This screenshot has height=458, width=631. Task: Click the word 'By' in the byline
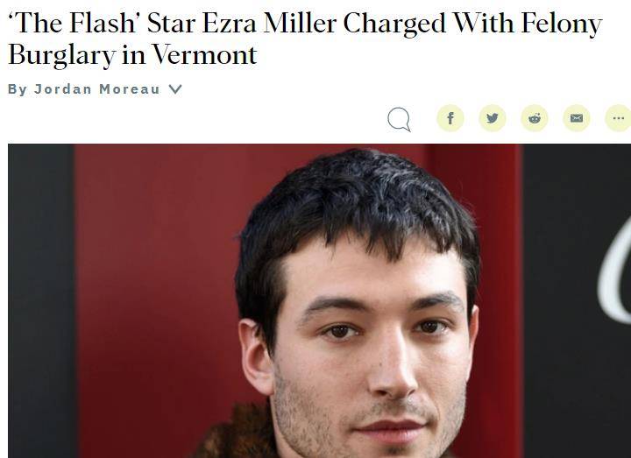click(x=18, y=89)
